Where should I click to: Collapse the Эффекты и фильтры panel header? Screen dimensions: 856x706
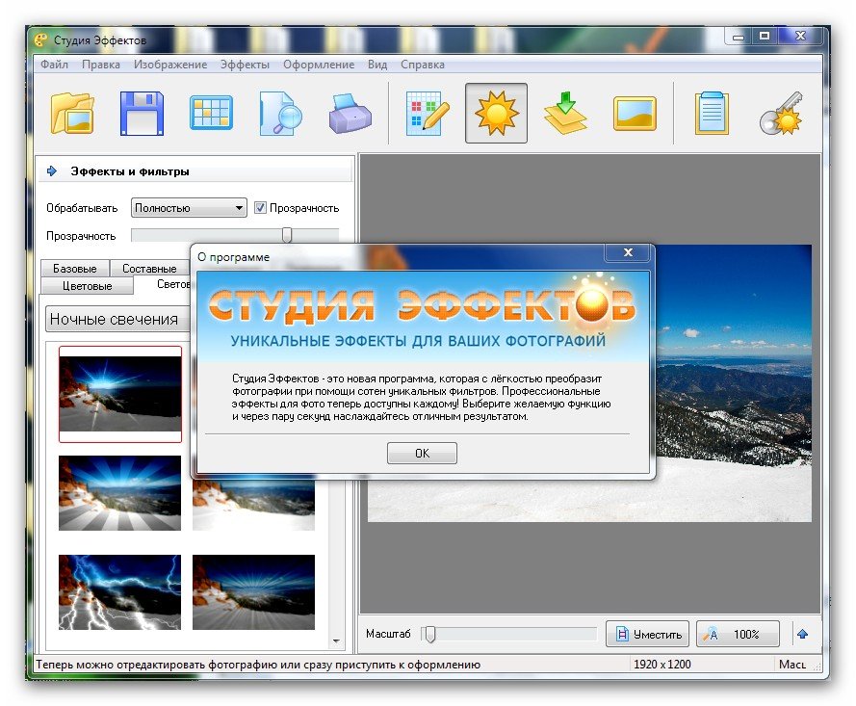click(x=52, y=171)
